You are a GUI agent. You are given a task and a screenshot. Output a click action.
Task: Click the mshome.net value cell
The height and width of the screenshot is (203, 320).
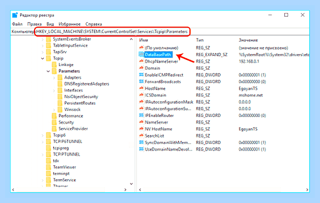pos(251,95)
